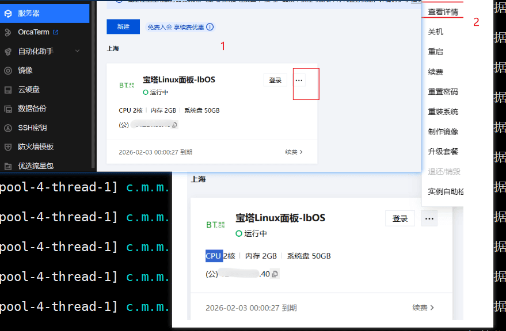506x331 pixels.
Task: Select 重装系统 in the context menu
Action: [443, 112]
